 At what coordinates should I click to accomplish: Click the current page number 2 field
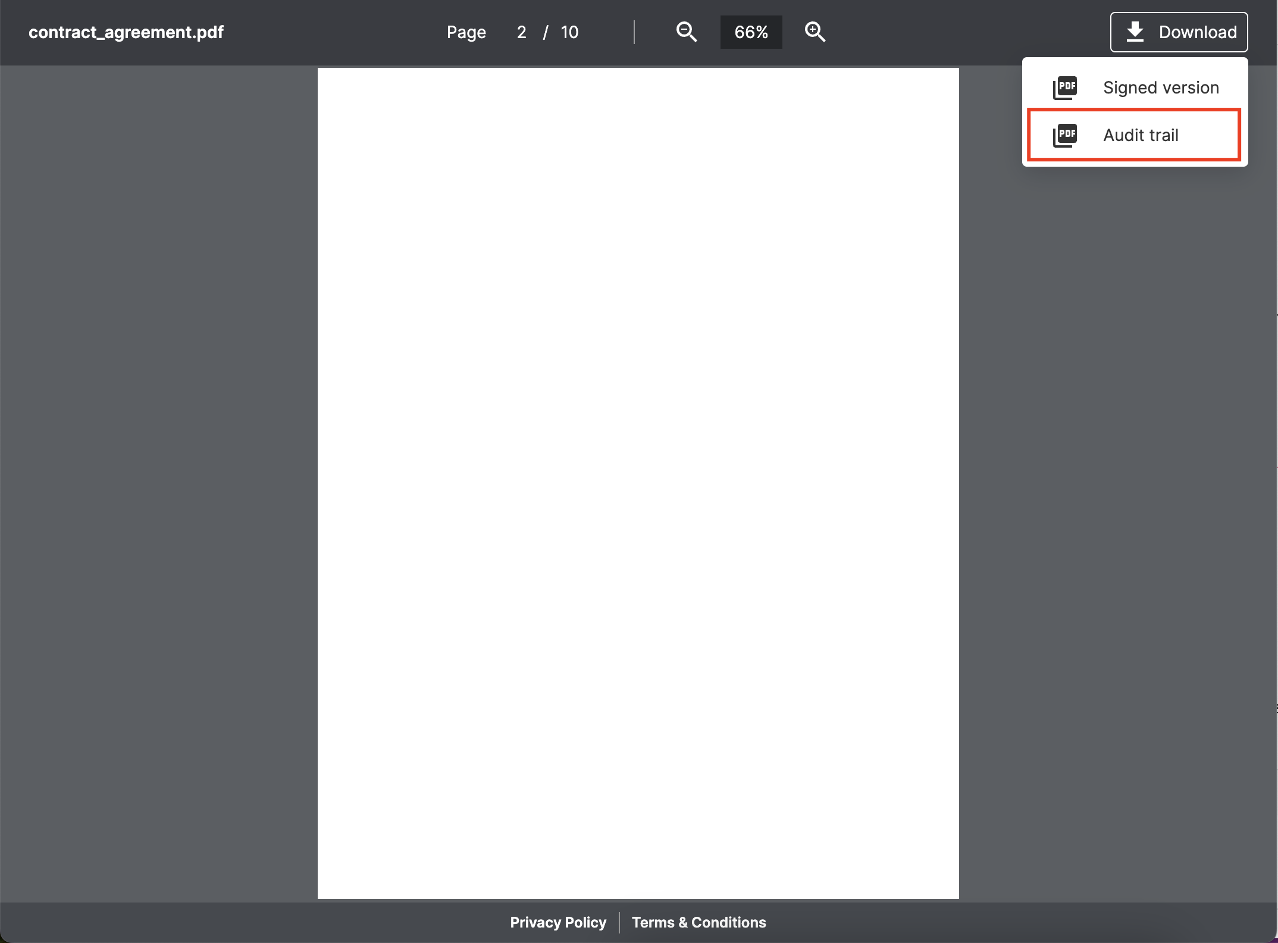tap(521, 32)
